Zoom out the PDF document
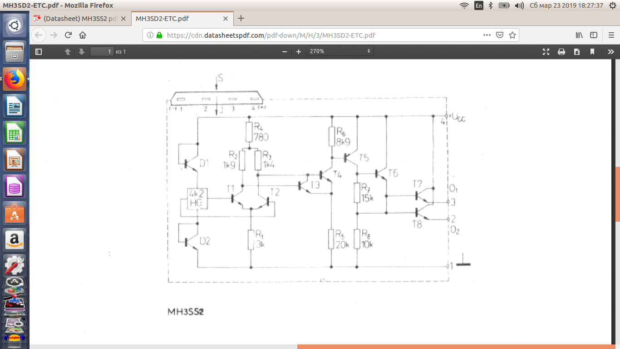Viewport: 620px width, 349px height. [285, 52]
